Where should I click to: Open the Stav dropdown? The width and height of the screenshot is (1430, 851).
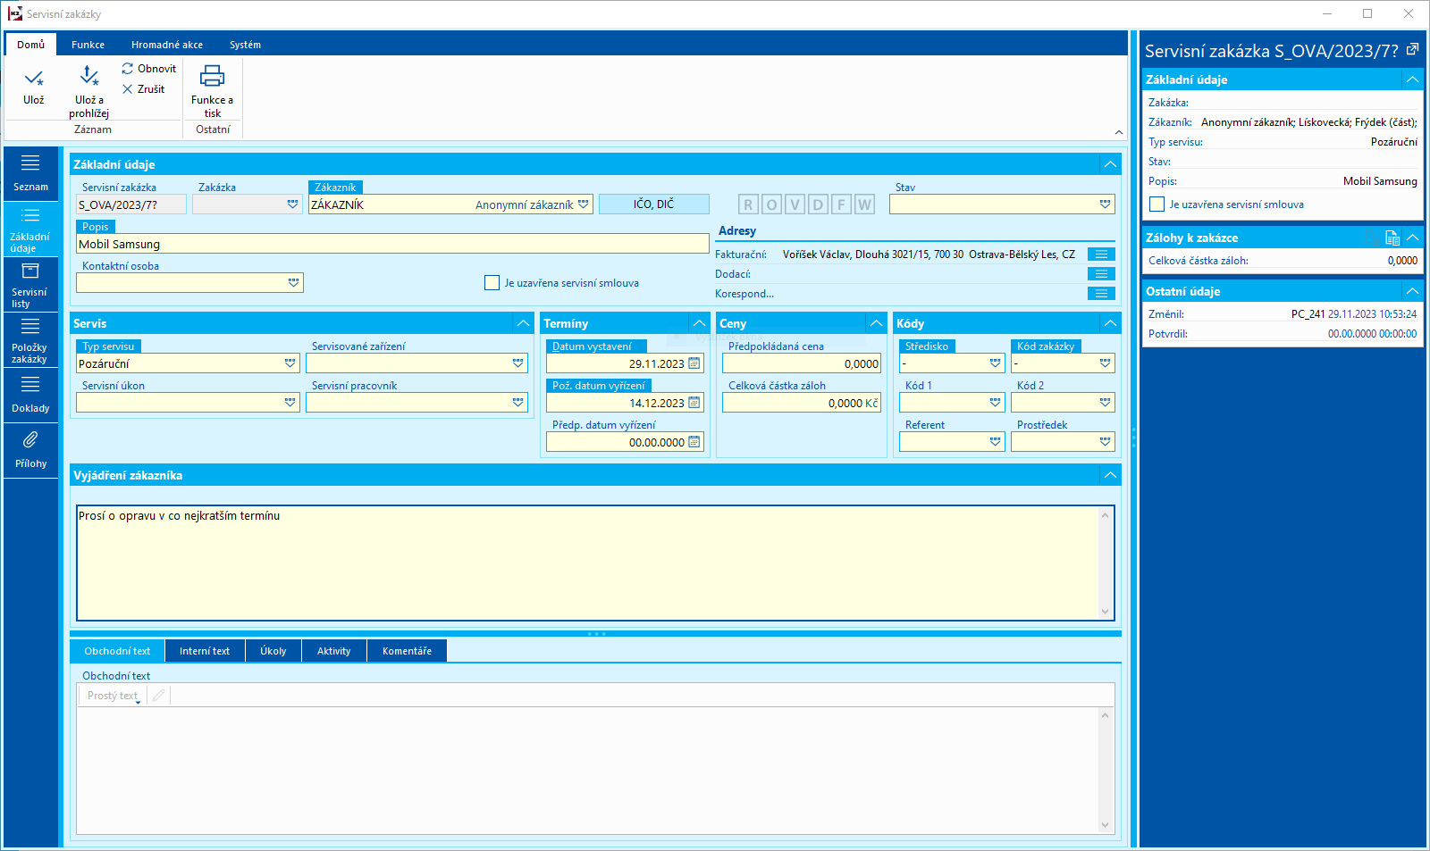point(1105,204)
